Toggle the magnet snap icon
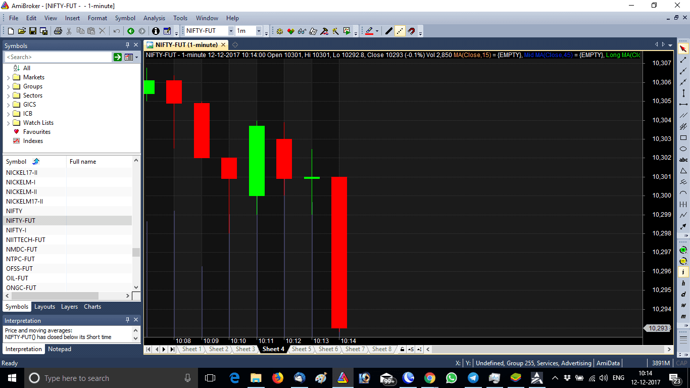This screenshot has height=388, width=690. 411,31
